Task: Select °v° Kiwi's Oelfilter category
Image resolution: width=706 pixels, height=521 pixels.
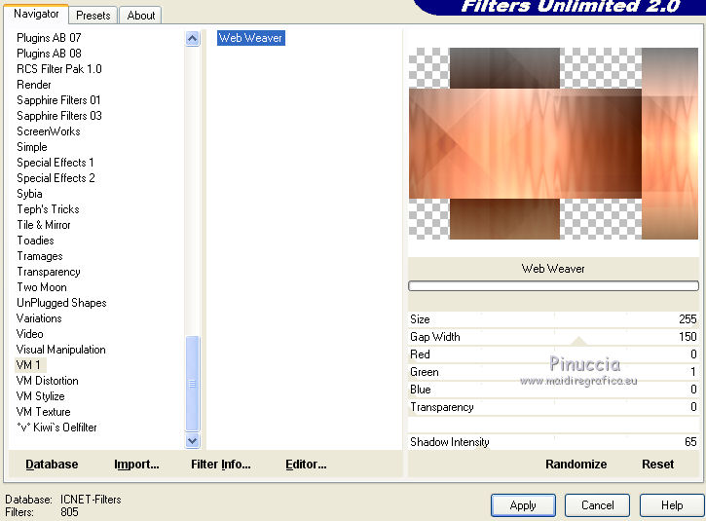Action: 56,428
